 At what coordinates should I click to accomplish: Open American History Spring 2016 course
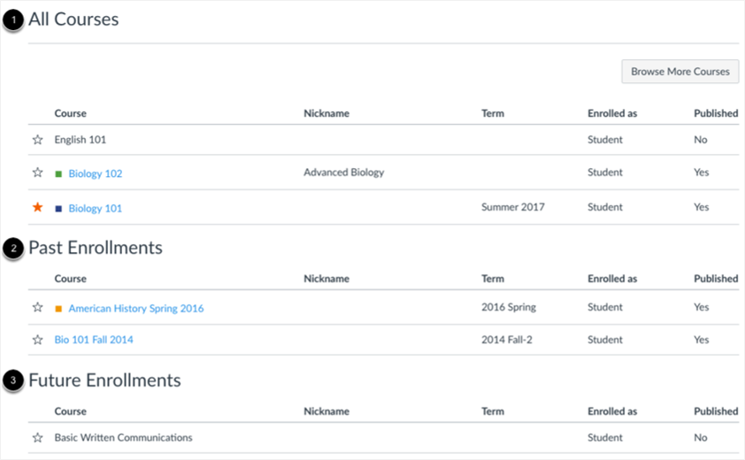pyautogui.click(x=135, y=309)
